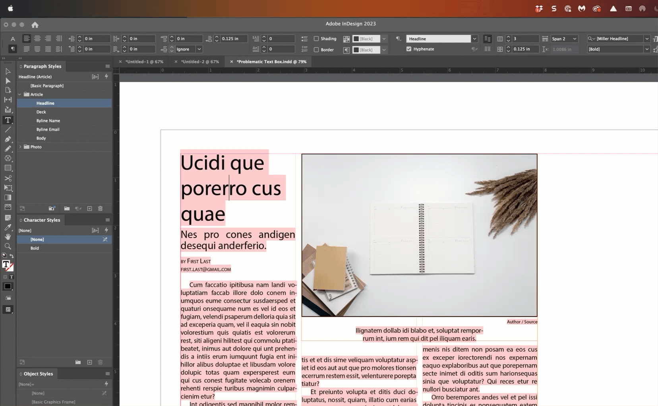Select the Pencil tool

pos(8,149)
